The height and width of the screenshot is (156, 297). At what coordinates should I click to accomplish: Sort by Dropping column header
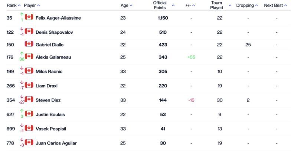pyautogui.click(x=247, y=6)
